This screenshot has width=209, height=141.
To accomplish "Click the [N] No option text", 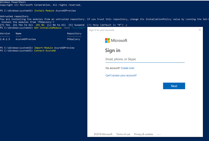I will pos(40,25).
